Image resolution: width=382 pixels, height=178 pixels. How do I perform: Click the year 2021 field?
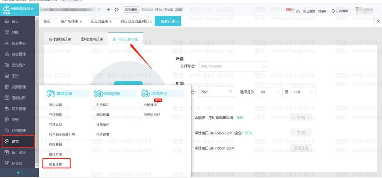217,92
